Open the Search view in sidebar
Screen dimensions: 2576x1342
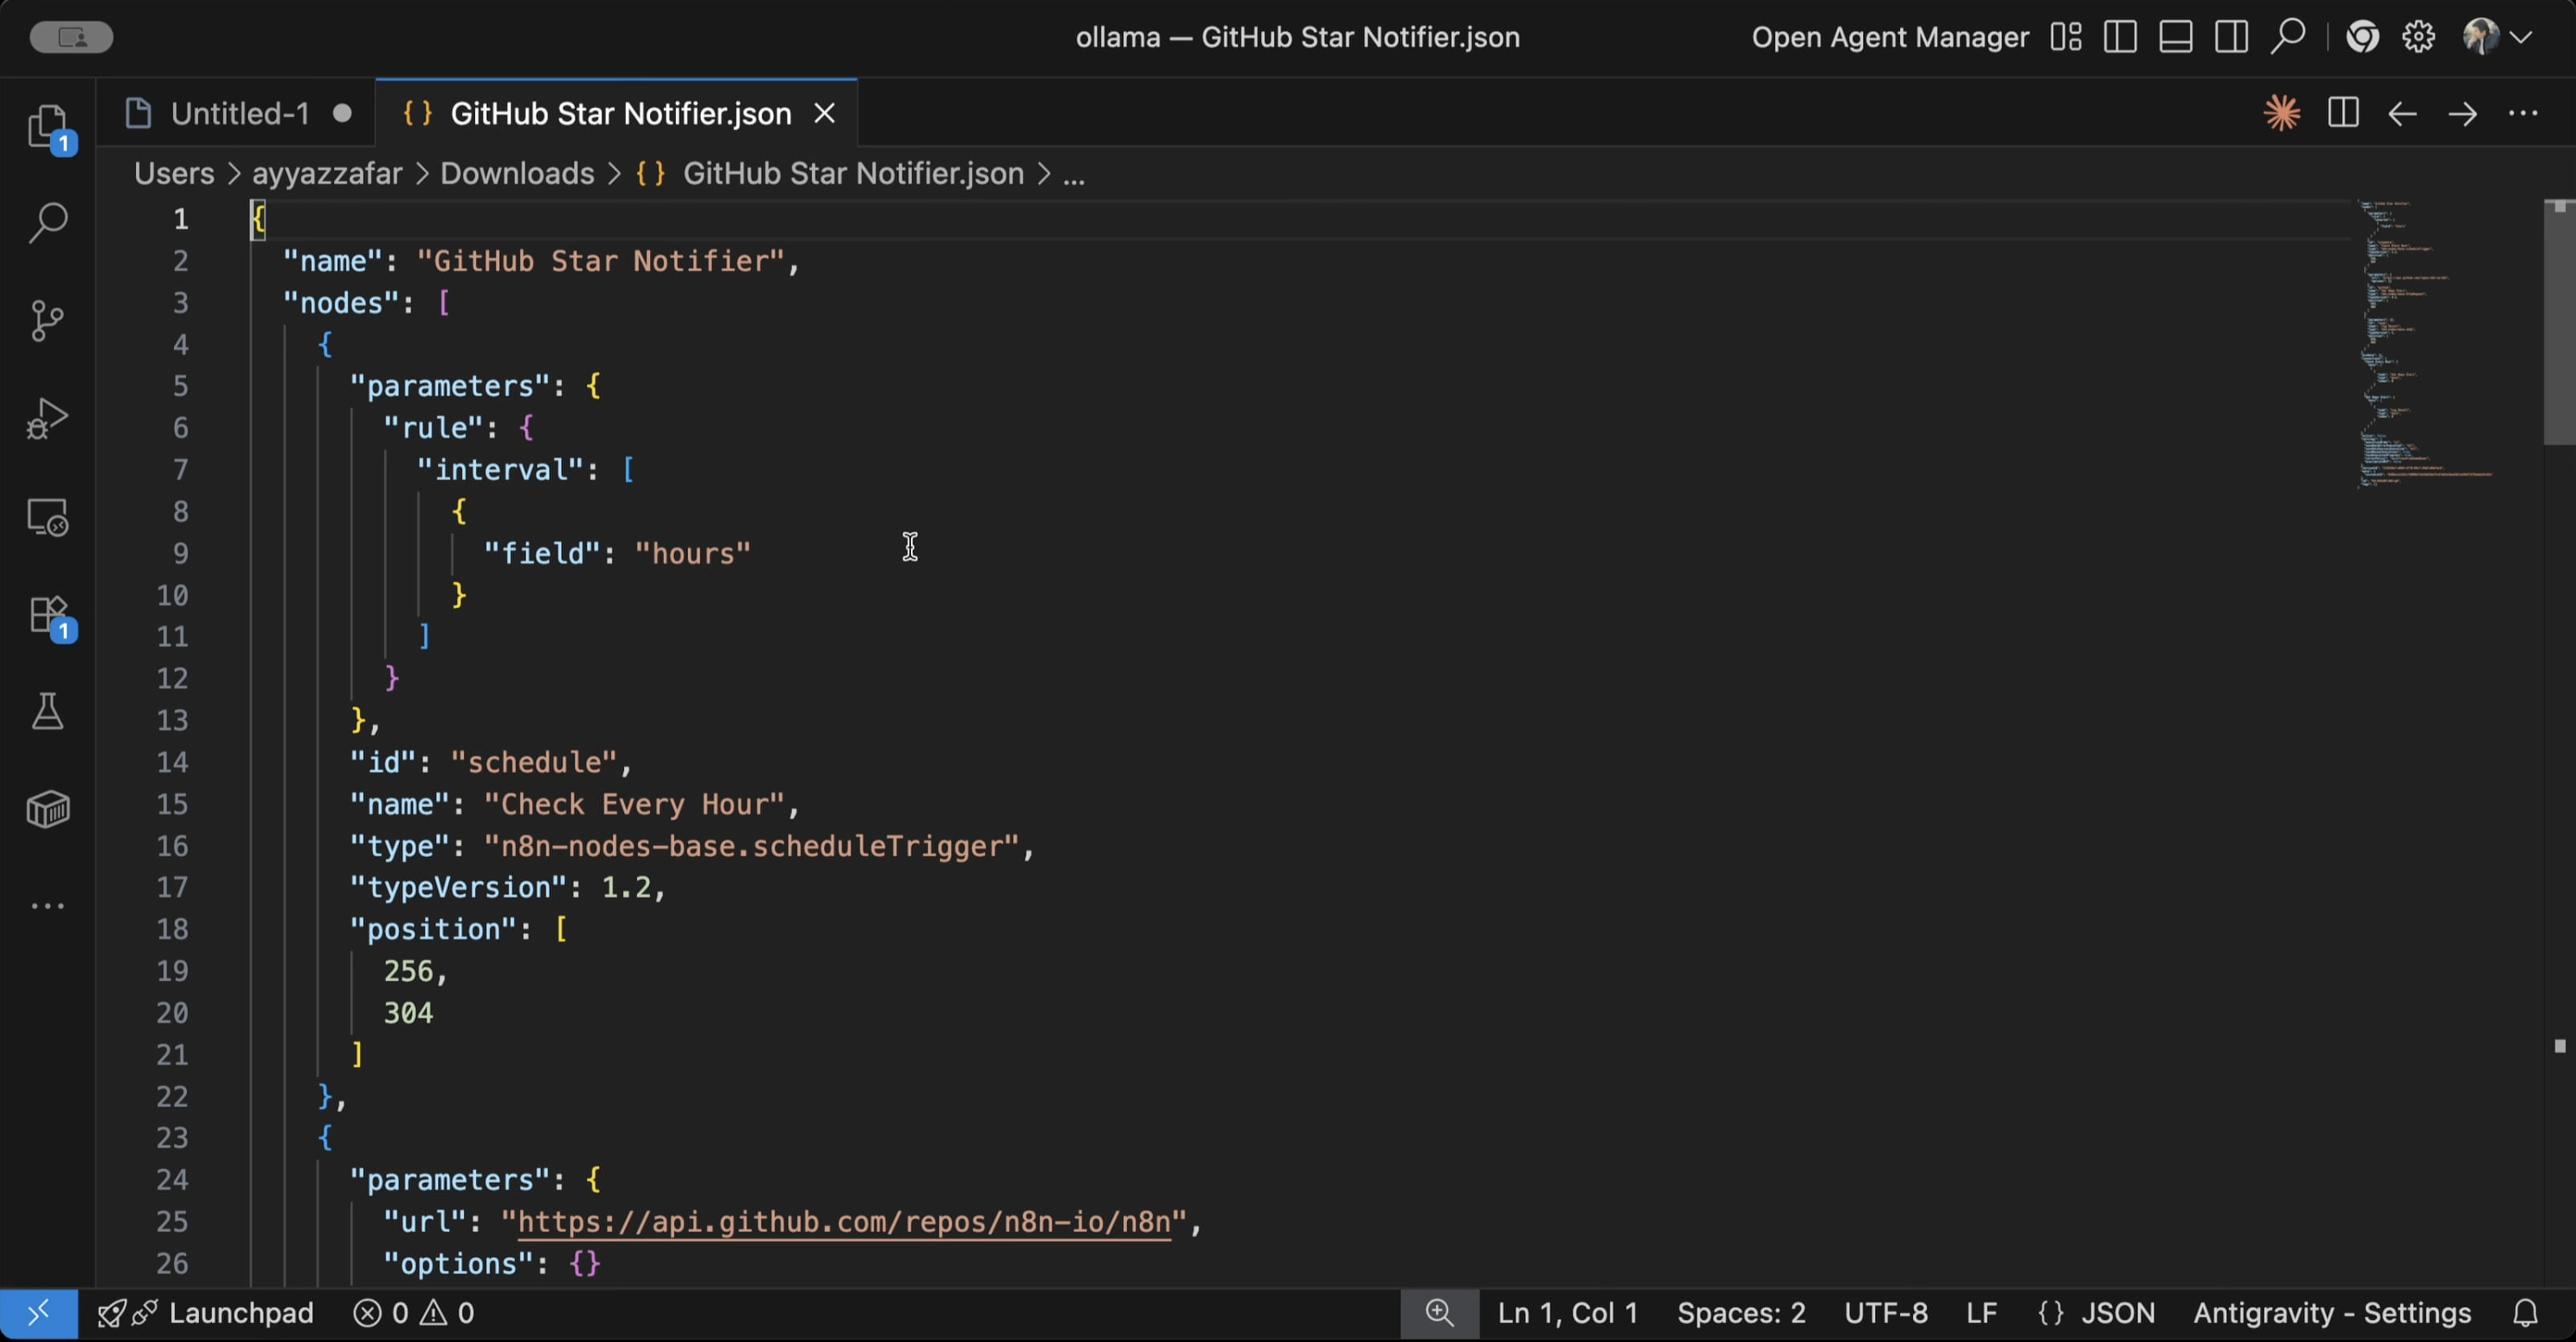coord(47,222)
